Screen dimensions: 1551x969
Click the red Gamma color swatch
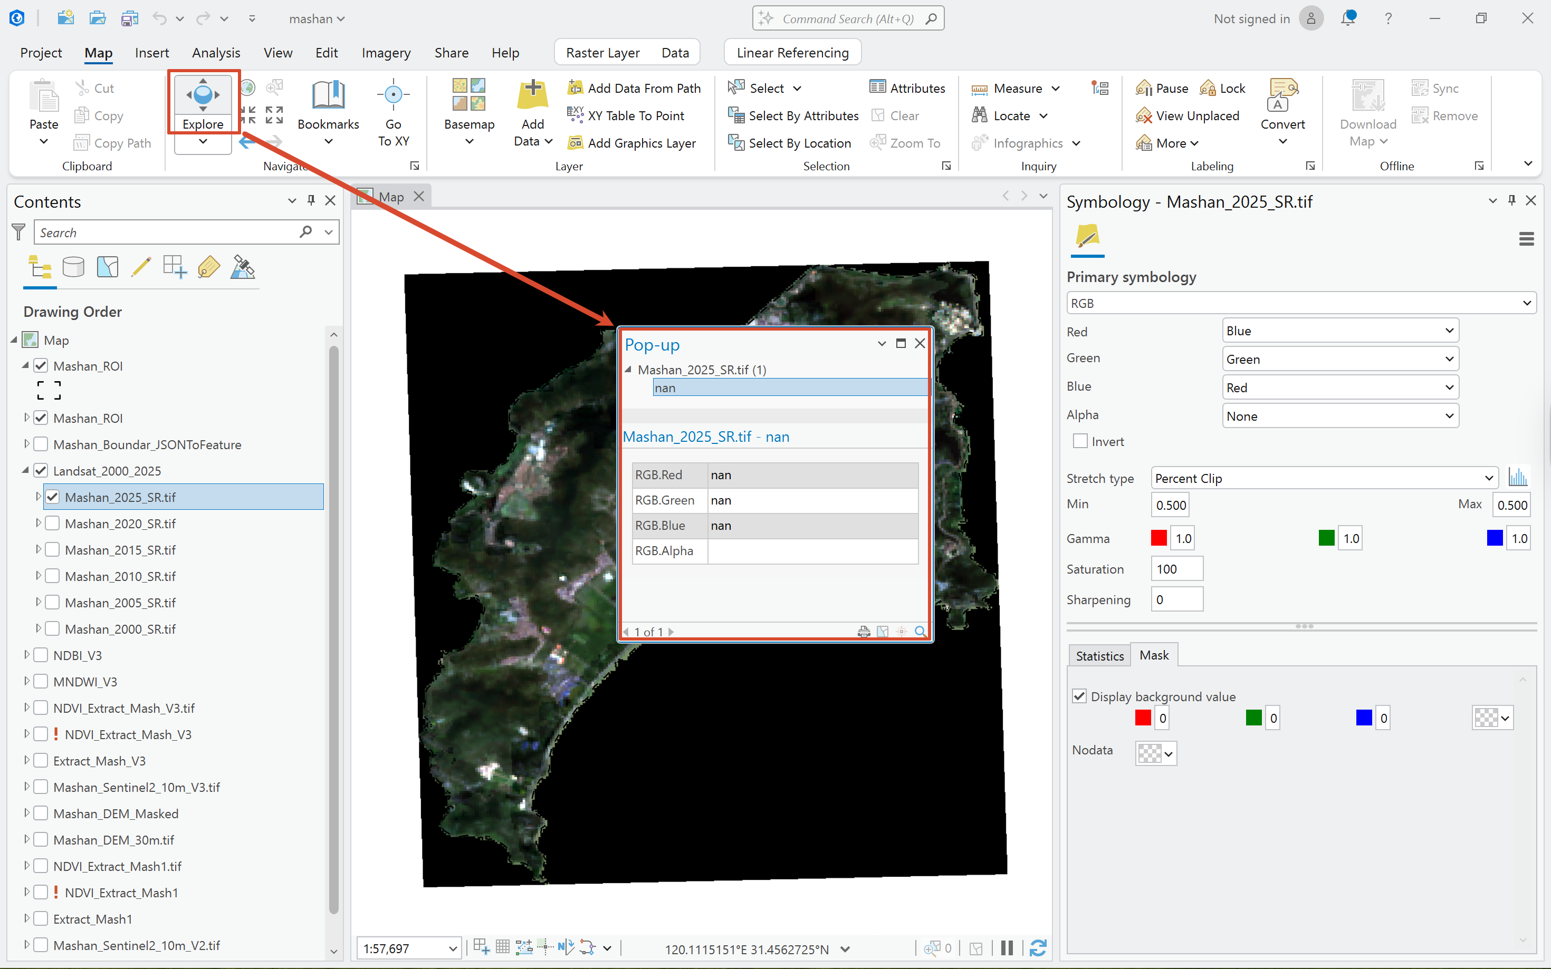[1159, 538]
